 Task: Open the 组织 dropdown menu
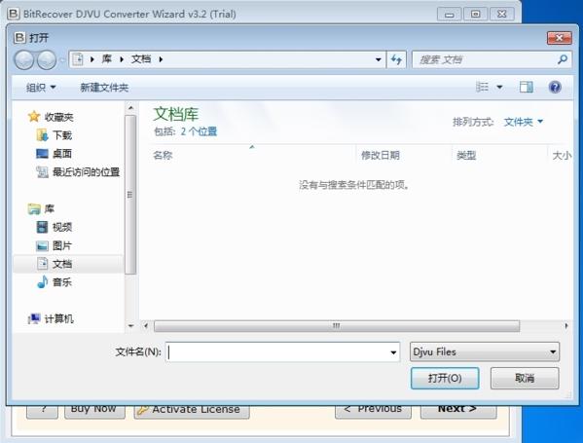pos(41,88)
